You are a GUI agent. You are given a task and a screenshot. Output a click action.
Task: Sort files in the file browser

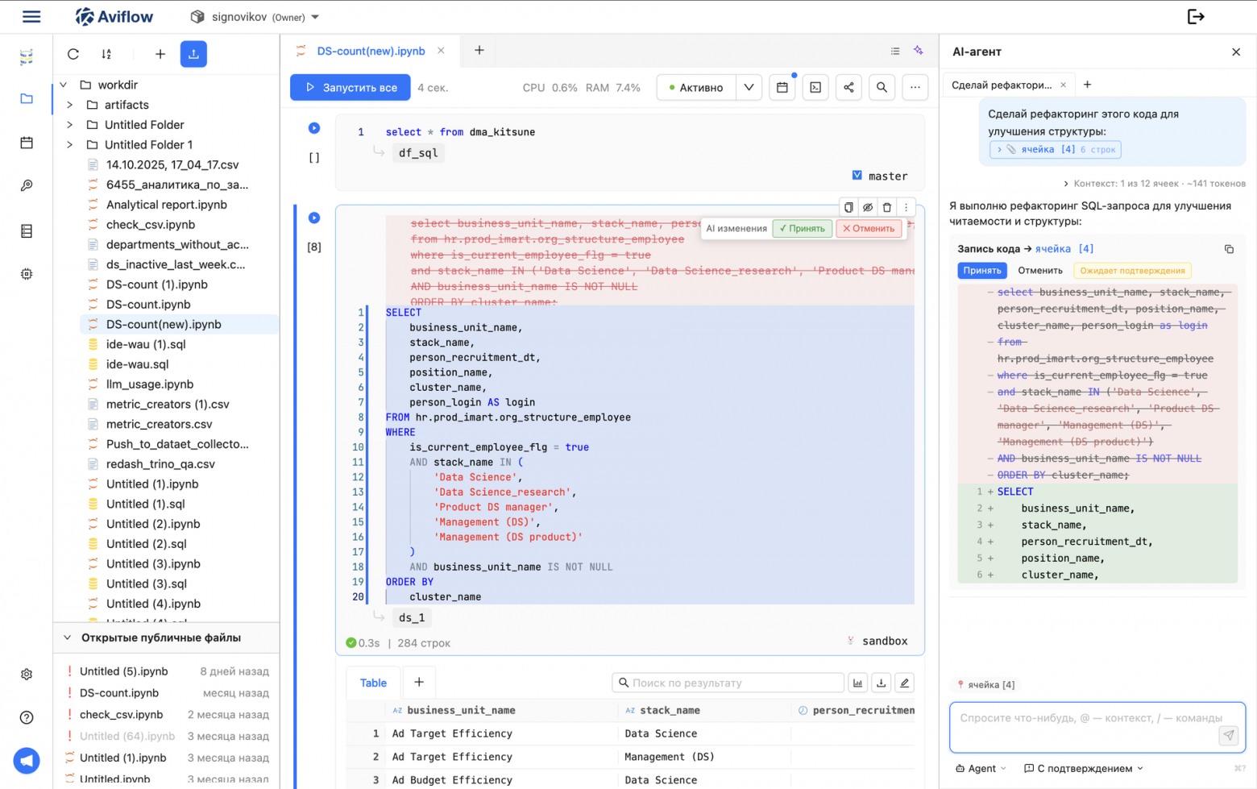(106, 54)
